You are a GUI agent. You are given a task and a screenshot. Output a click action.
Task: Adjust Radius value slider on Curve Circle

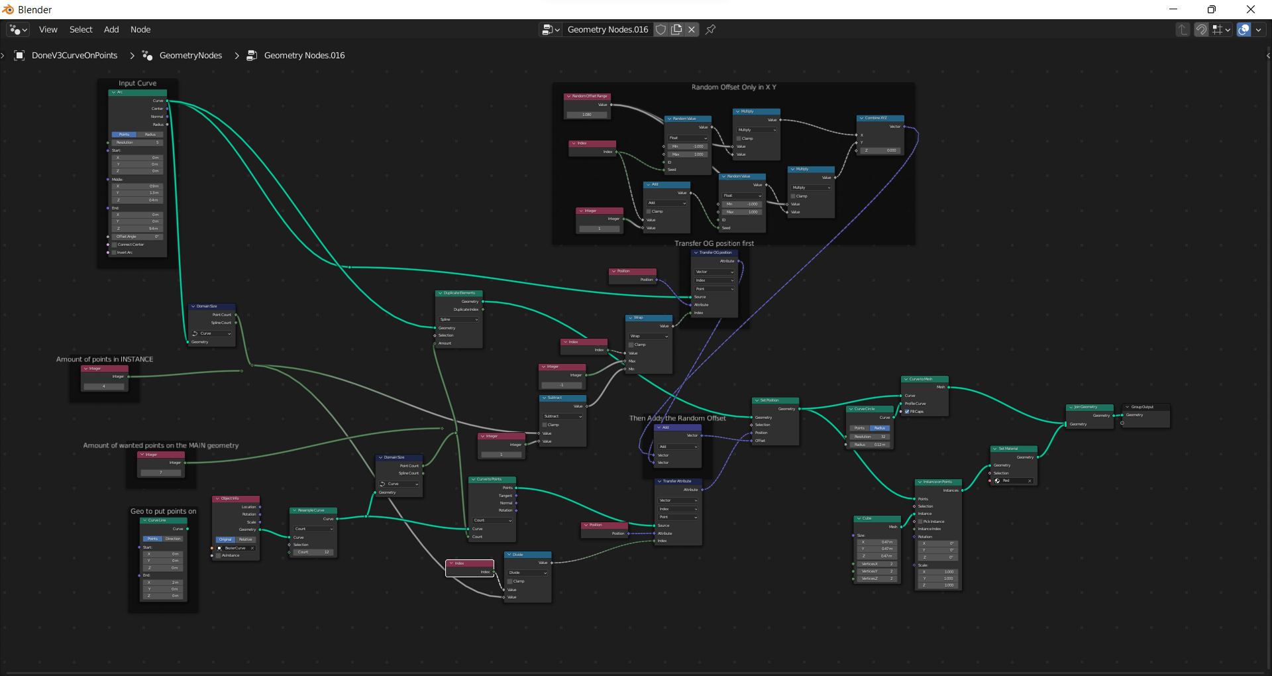pyautogui.click(x=870, y=445)
